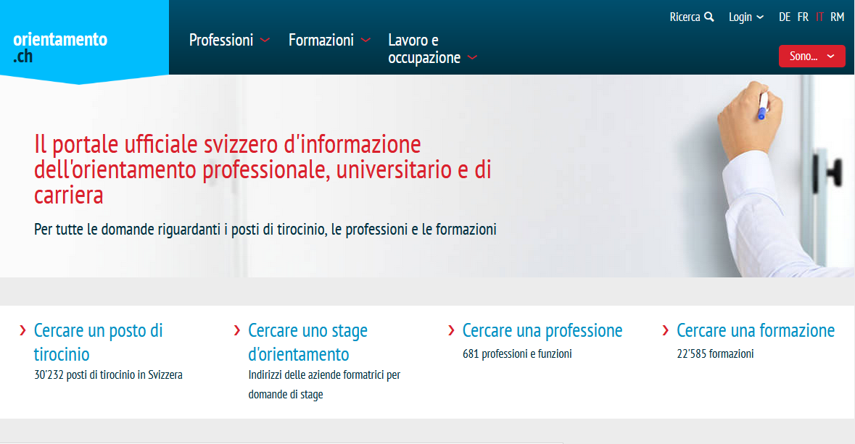Open the Cercare una professione link
The image size is (855, 444).
pyautogui.click(x=542, y=331)
